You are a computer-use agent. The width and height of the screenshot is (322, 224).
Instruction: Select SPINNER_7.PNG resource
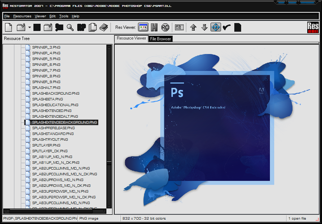pos(46,71)
